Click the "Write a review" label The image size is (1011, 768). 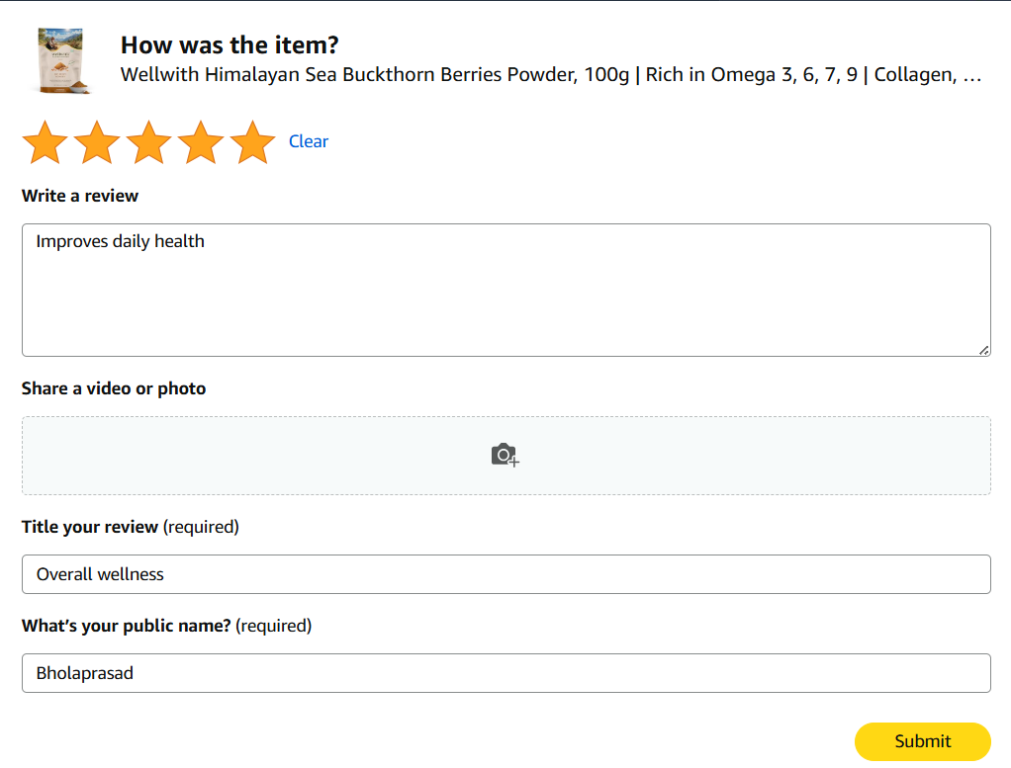(80, 196)
